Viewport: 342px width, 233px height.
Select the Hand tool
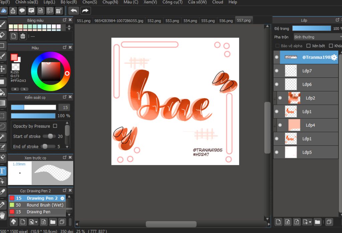click(3, 215)
